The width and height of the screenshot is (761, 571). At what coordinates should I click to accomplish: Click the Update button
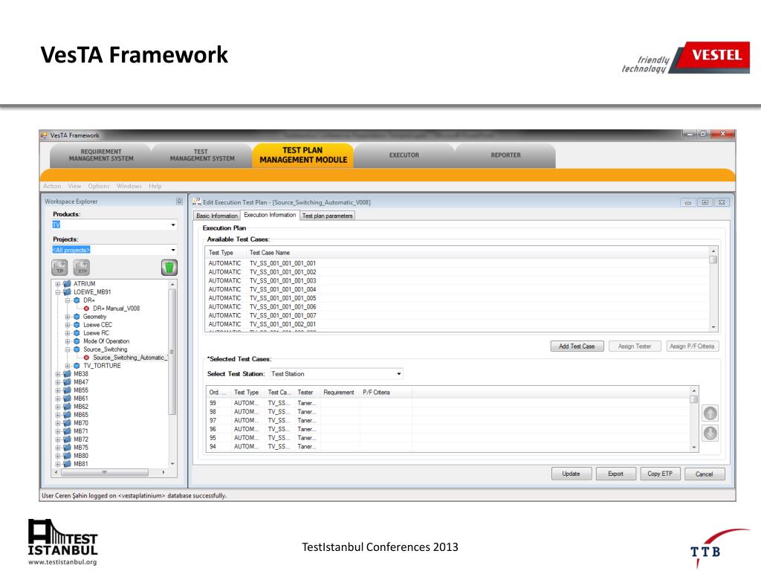point(571,474)
